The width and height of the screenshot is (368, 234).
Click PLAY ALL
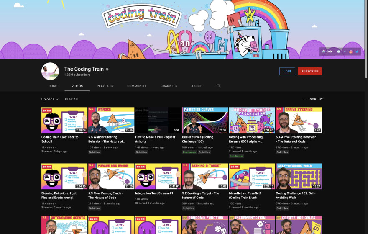[x=72, y=99]
